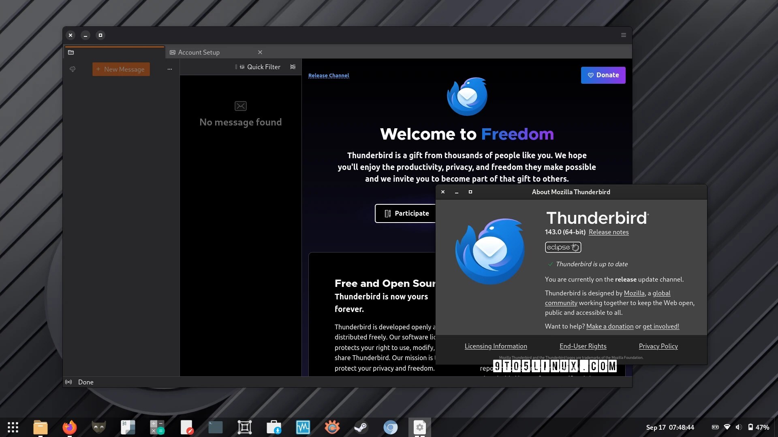Open message list display options
778x437 pixels.
click(x=293, y=67)
